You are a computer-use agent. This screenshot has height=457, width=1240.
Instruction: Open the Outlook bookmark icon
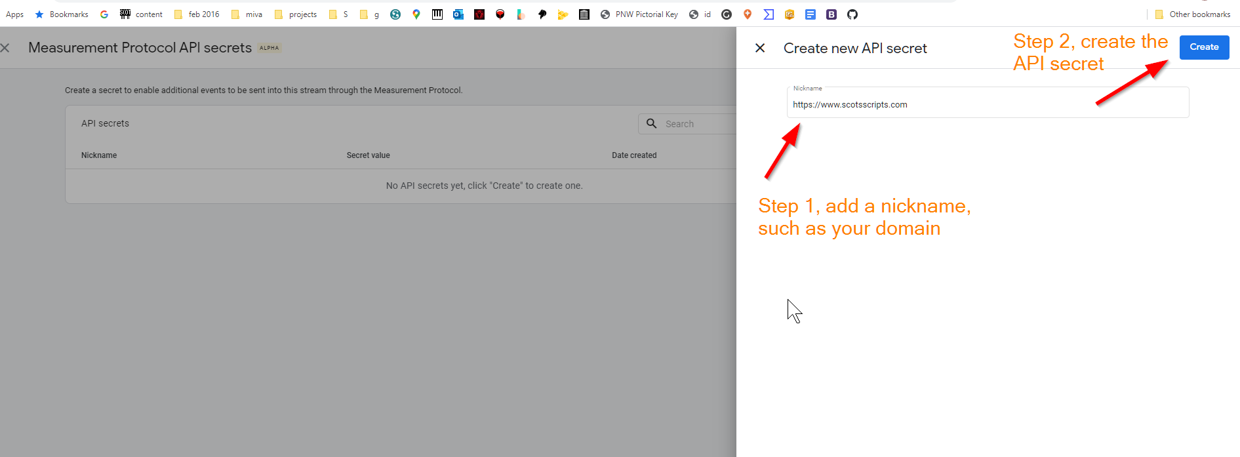coord(458,14)
